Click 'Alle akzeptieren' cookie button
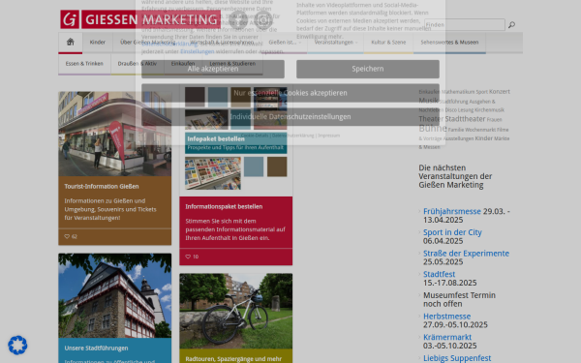 [x=213, y=69]
